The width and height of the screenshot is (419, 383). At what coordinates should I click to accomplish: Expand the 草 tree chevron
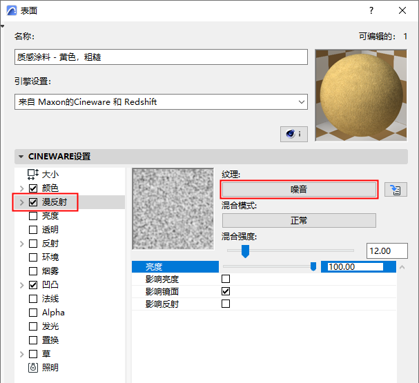(x=22, y=354)
